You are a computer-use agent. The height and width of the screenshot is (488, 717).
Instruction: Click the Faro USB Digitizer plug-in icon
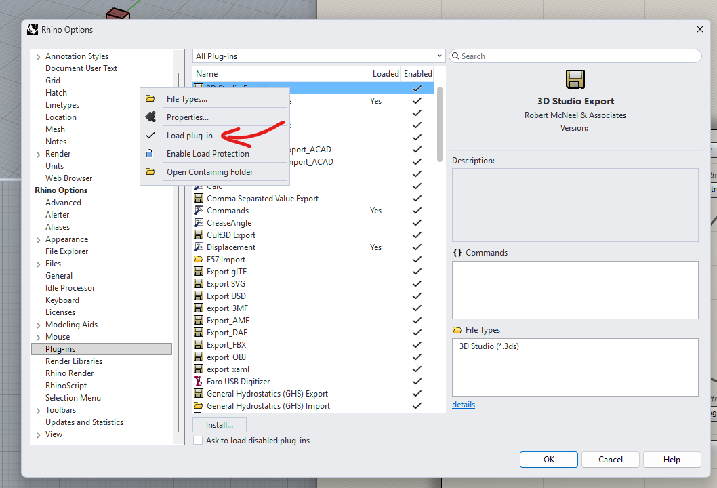(199, 382)
